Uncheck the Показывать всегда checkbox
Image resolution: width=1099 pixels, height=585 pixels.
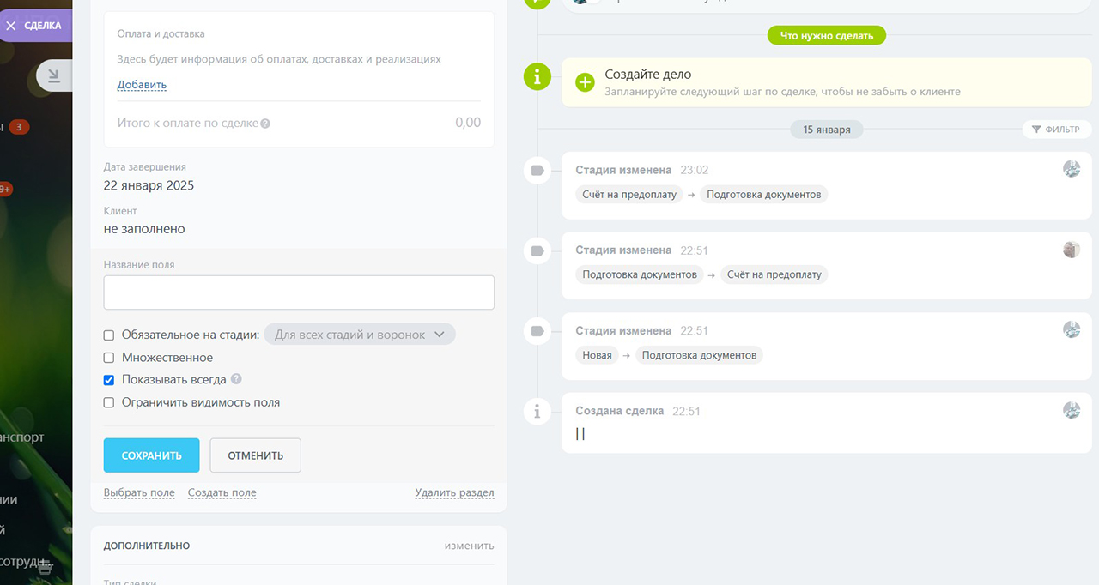click(x=109, y=380)
